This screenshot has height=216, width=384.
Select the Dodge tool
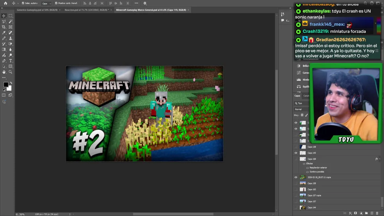coord(10,55)
